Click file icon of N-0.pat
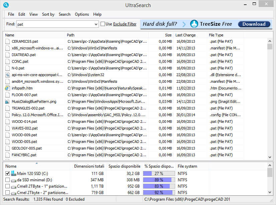 7,68
